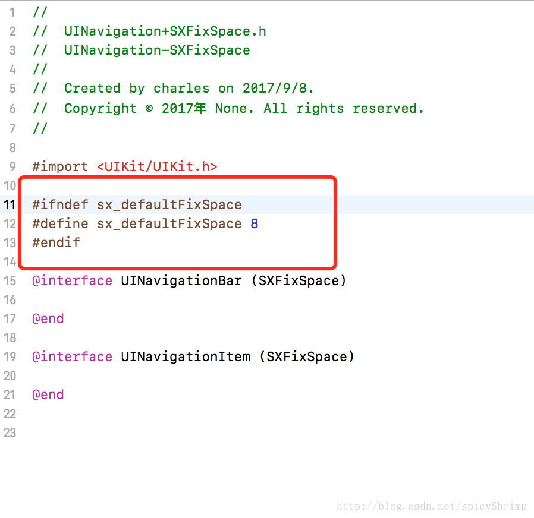Click the empty comment slashes on line 7

tap(40, 128)
